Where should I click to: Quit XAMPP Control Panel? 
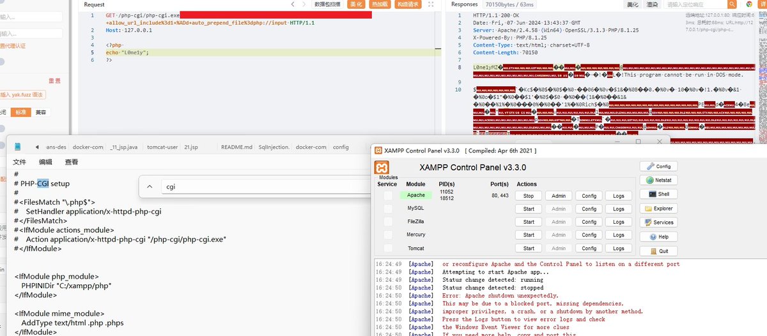click(x=658, y=251)
